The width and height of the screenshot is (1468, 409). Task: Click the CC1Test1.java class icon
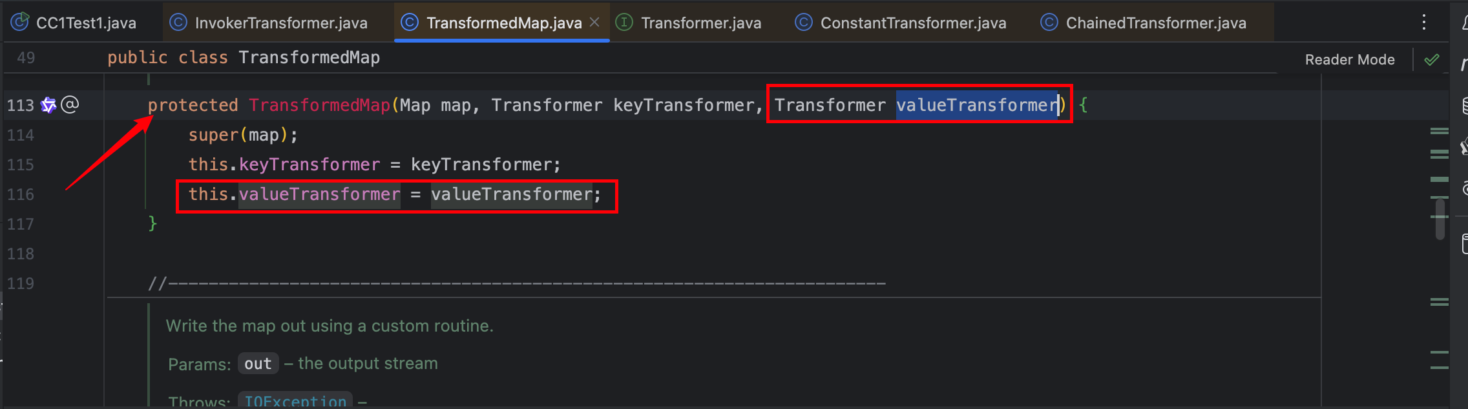20,23
